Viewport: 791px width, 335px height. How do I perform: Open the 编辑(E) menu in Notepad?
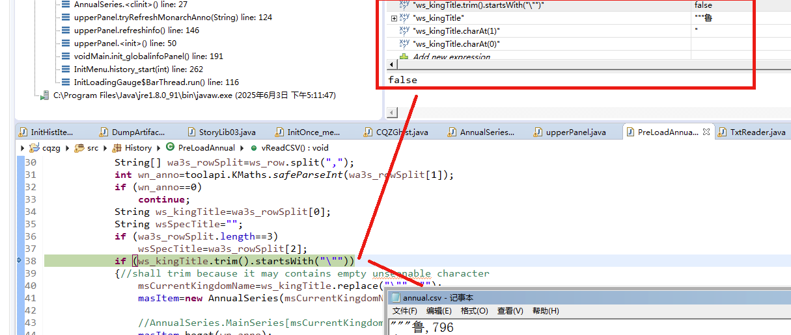click(439, 311)
